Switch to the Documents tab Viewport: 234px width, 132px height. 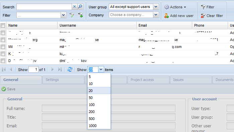(x=223, y=80)
